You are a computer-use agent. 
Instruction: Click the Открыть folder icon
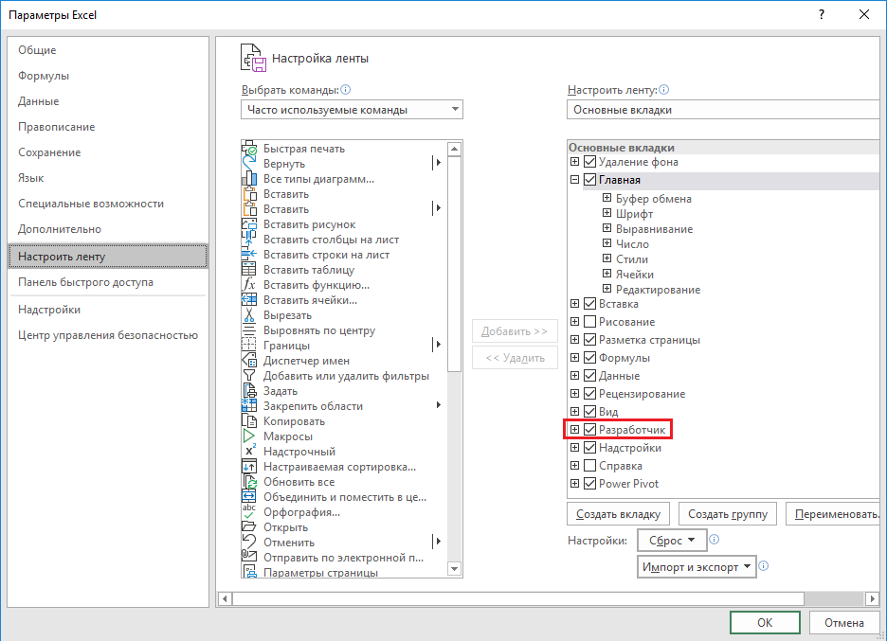click(x=249, y=527)
